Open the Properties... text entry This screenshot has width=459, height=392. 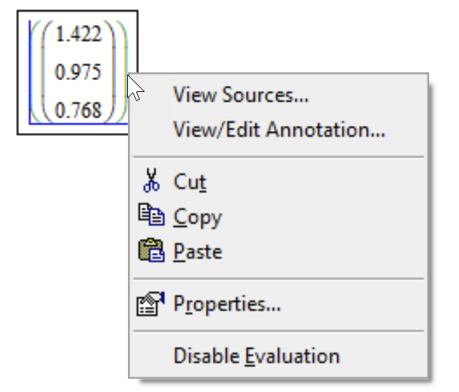(x=227, y=304)
